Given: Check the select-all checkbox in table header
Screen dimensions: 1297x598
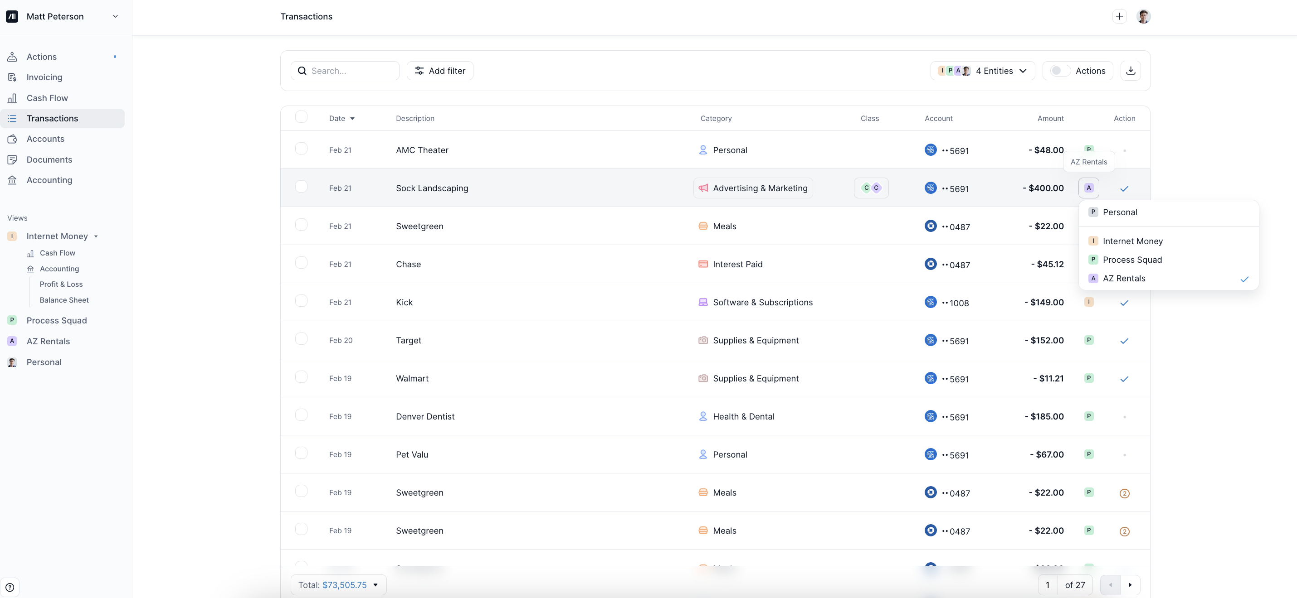Looking at the screenshot, I should point(301,117).
